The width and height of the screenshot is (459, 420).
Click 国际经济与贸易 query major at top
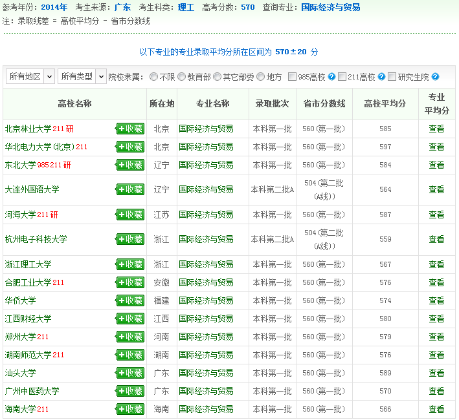click(x=330, y=7)
